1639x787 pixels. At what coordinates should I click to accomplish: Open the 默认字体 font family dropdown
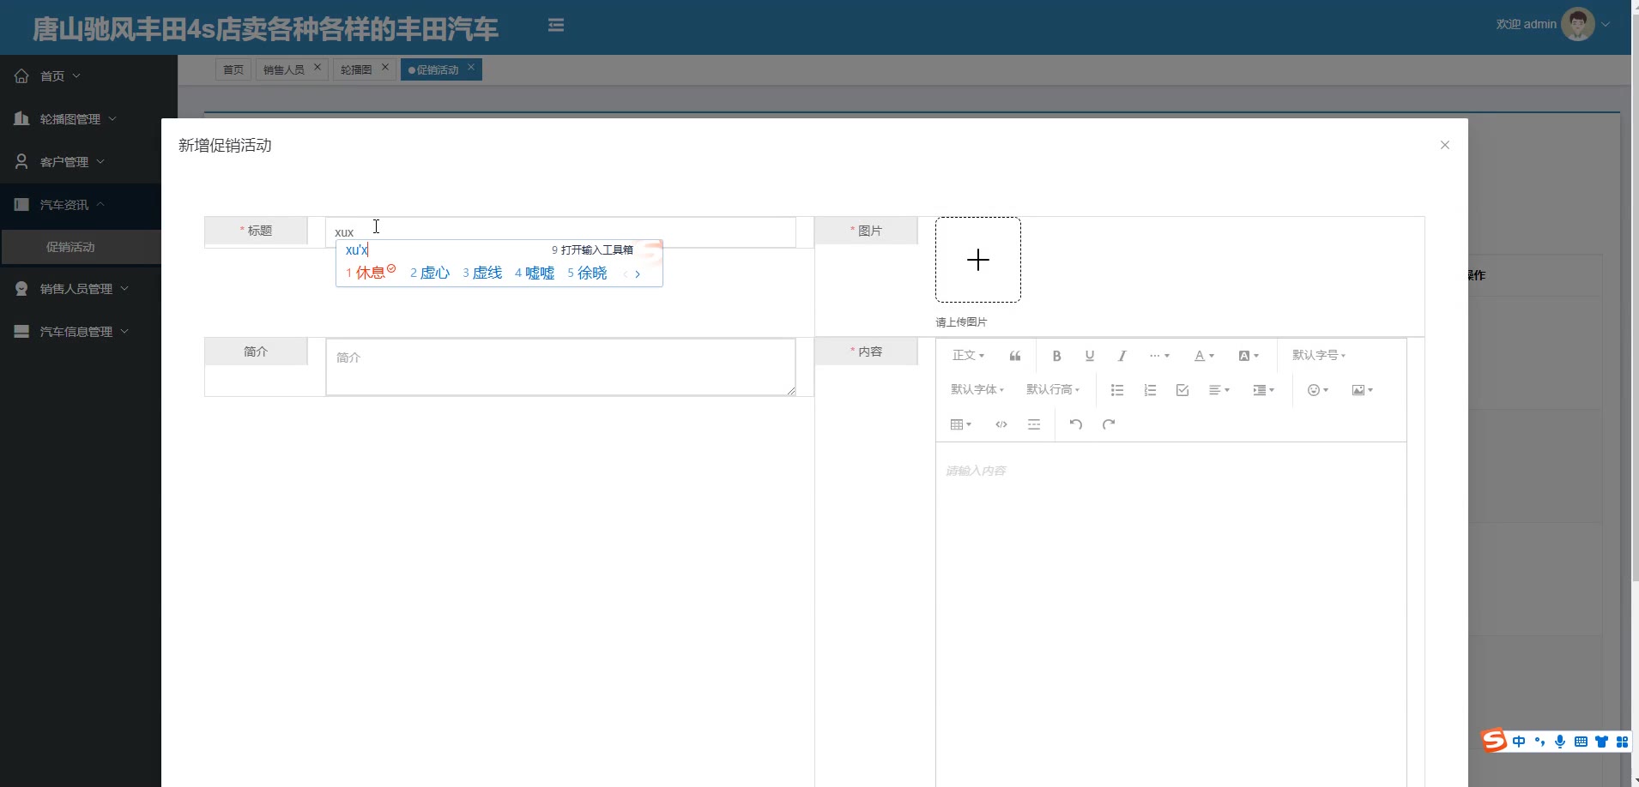point(977,390)
